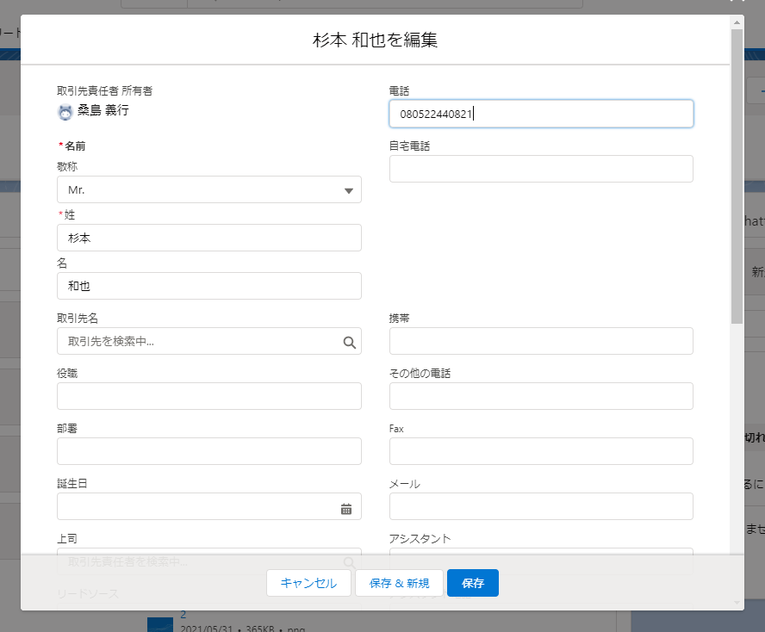This screenshot has height=632, width=765.
Task: Click the 携帯 input field
Action: 541,341
